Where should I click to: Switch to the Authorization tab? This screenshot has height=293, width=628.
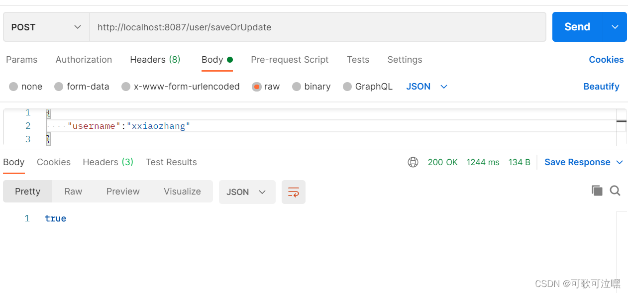pyautogui.click(x=84, y=60)
